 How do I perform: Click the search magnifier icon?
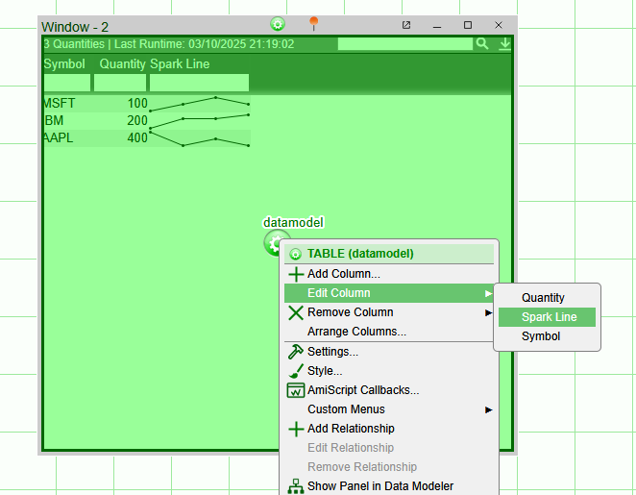482,44
